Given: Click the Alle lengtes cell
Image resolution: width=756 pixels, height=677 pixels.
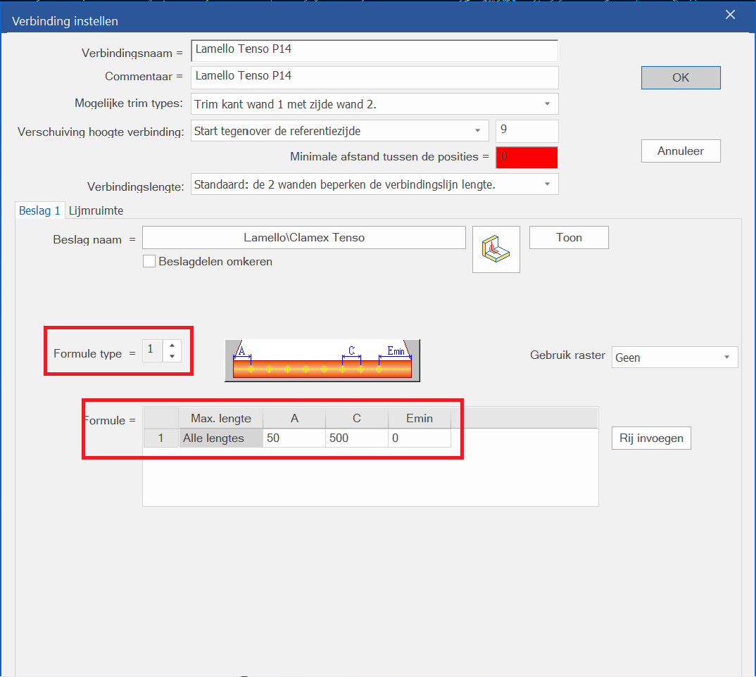Looking at the screenshot, I should click(221, 438).
